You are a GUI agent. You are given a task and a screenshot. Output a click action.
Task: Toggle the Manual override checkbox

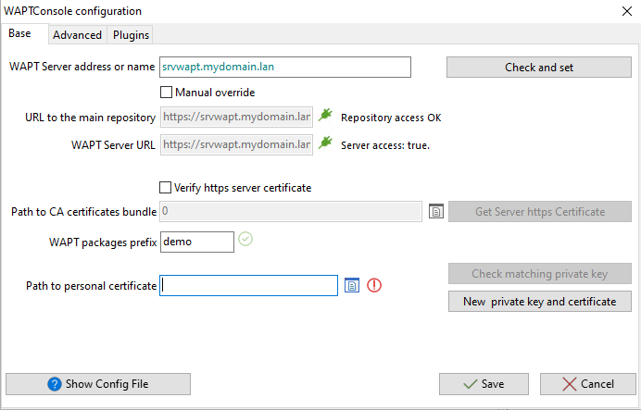[x=166, y=93]
